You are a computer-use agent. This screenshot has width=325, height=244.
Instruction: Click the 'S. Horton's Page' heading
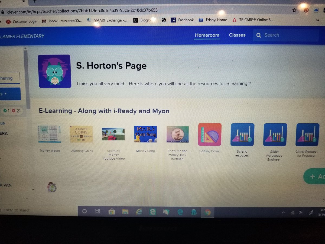click(111, 66)
